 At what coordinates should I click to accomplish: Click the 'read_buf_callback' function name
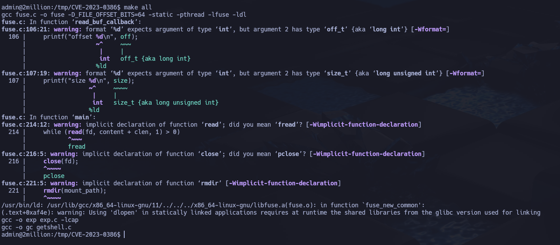click(104, 22)
